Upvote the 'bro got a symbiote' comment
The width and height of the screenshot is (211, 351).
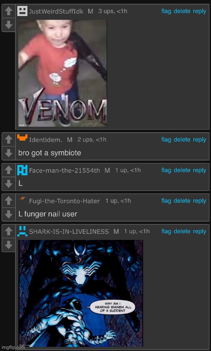[8, 139]
